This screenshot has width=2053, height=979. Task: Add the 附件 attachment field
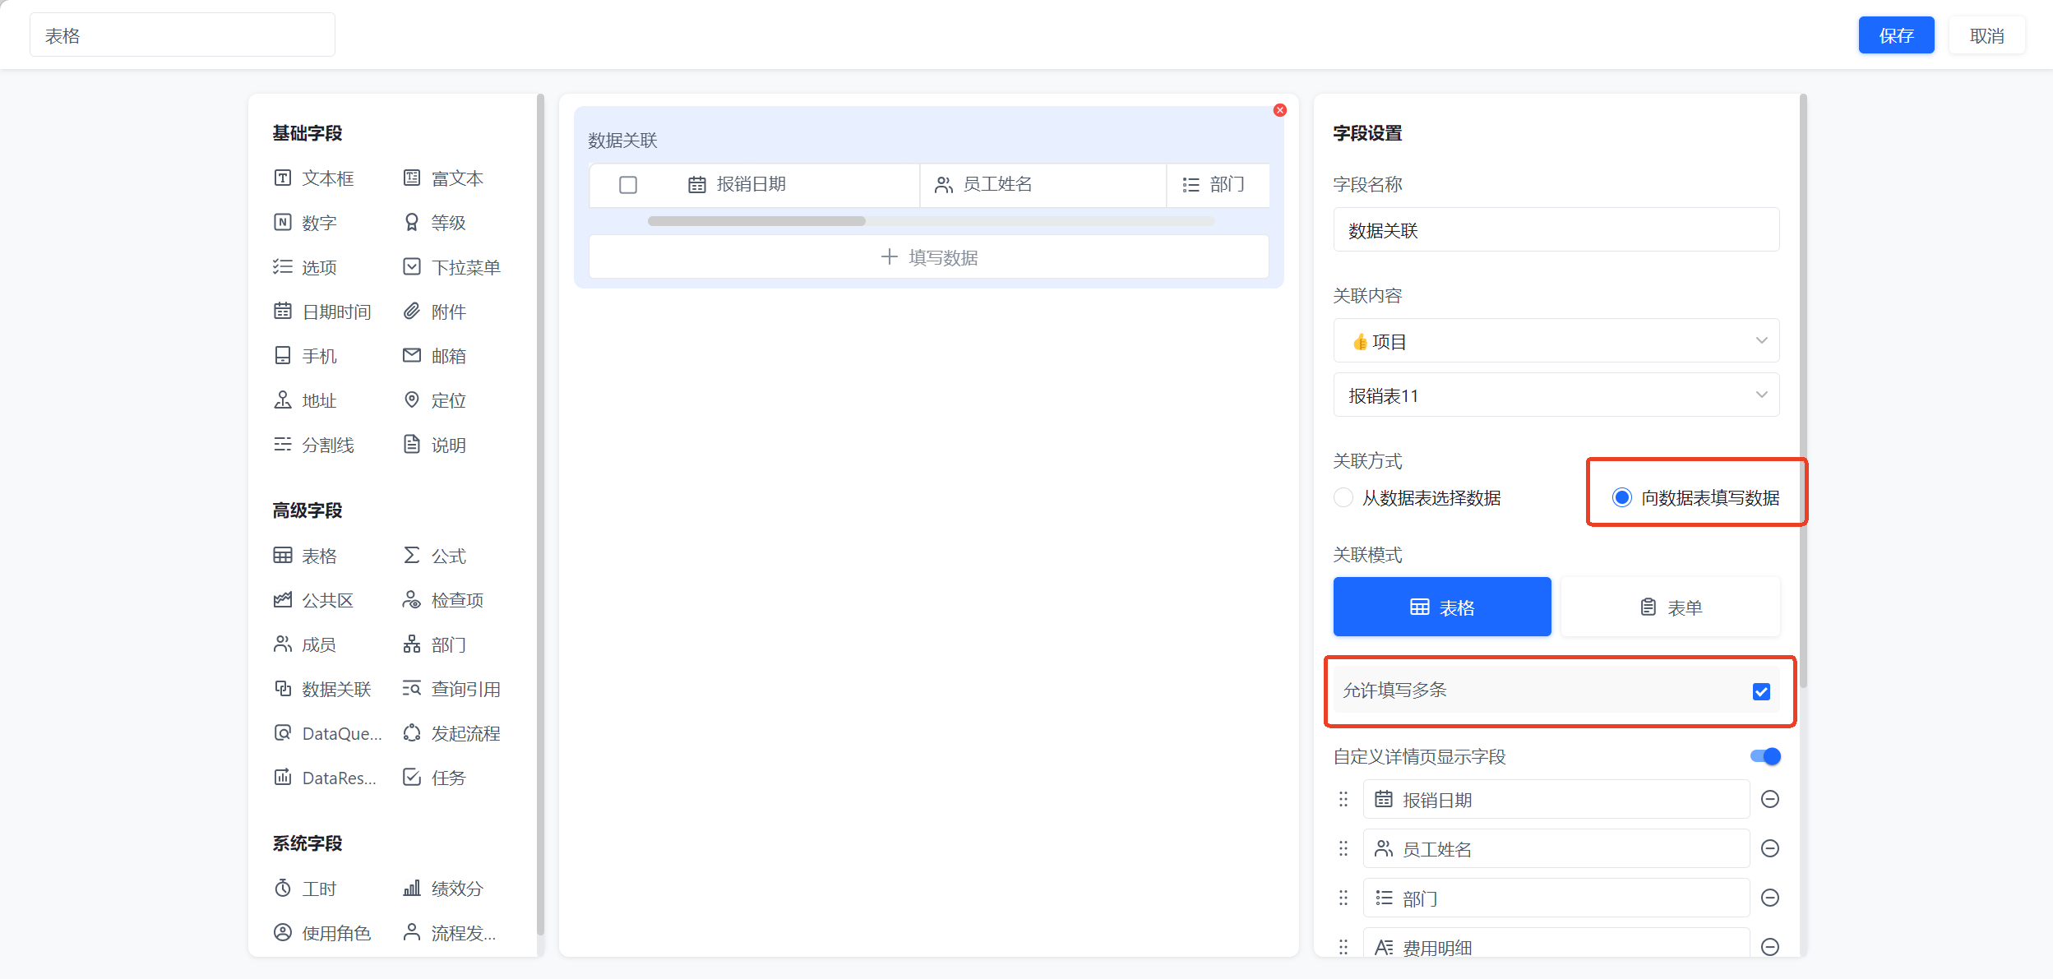[434, 312]
